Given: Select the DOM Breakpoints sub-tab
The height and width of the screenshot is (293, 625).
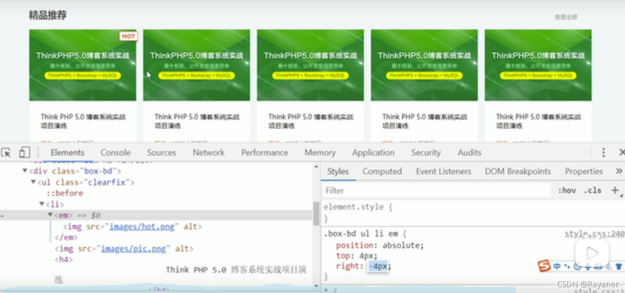Looking at the screenshot, I should pos(518,171).
